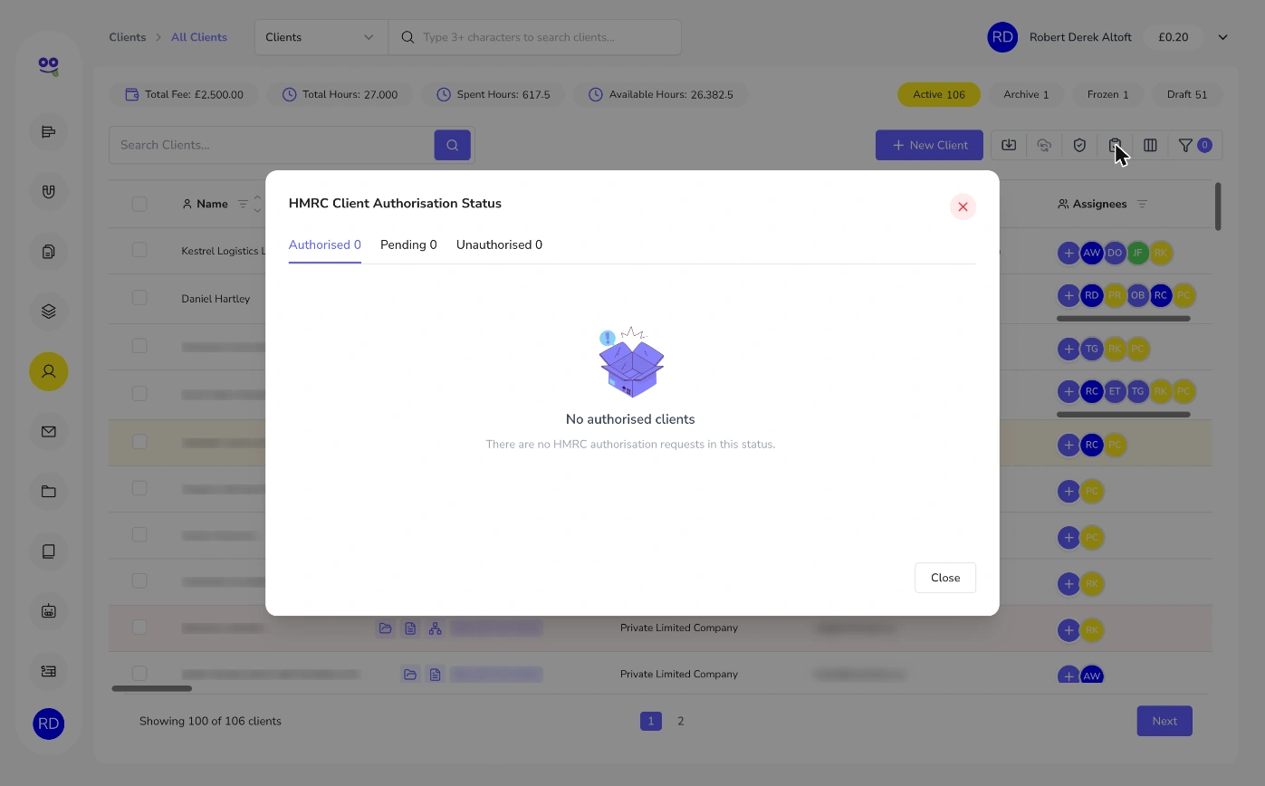
Task: Toggle the Name column sort arrows
Action: [257, 204]
